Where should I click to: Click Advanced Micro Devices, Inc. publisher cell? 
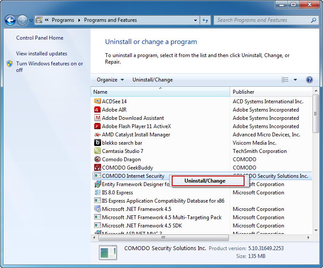pos(267,135)
